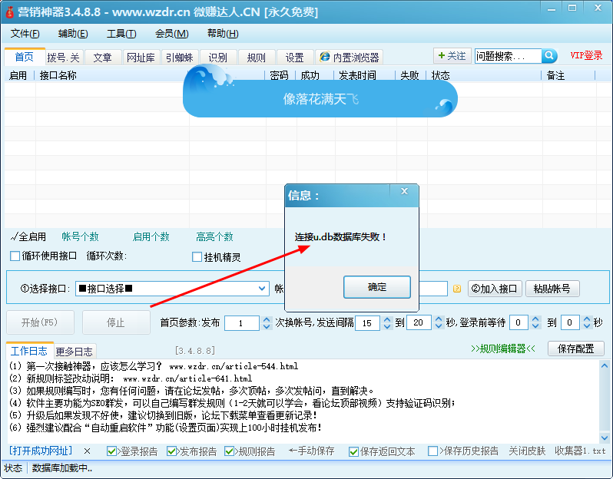Click the publish count field showing 1
The image size is (613, 479).
(241, 323)
